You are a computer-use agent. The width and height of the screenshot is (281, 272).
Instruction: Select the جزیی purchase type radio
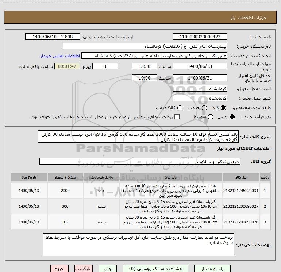point(232,117)
